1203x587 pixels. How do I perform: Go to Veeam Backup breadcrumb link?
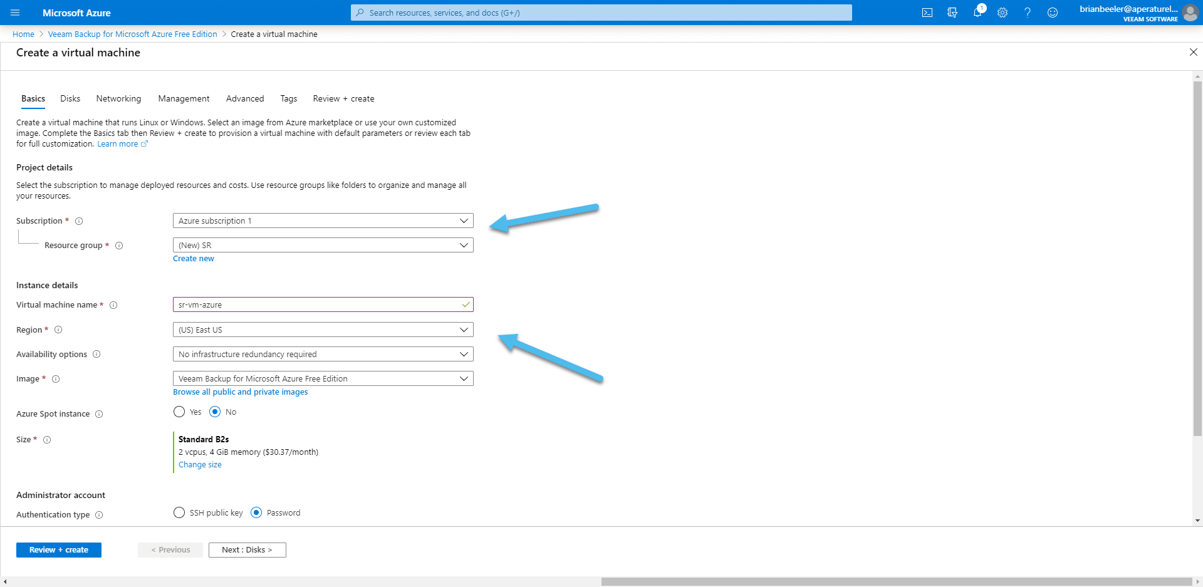pos(133,34)
